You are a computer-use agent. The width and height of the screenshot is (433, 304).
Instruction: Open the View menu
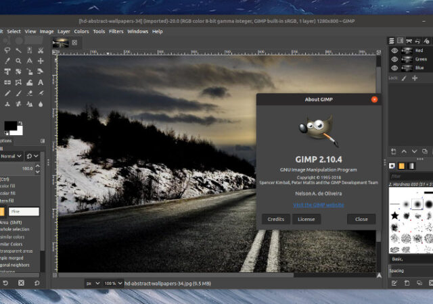30,32
